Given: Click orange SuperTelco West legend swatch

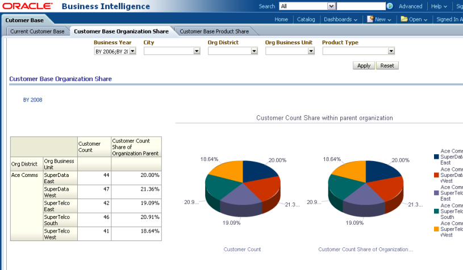Looking at the screenshot, I should click(436, 229).
